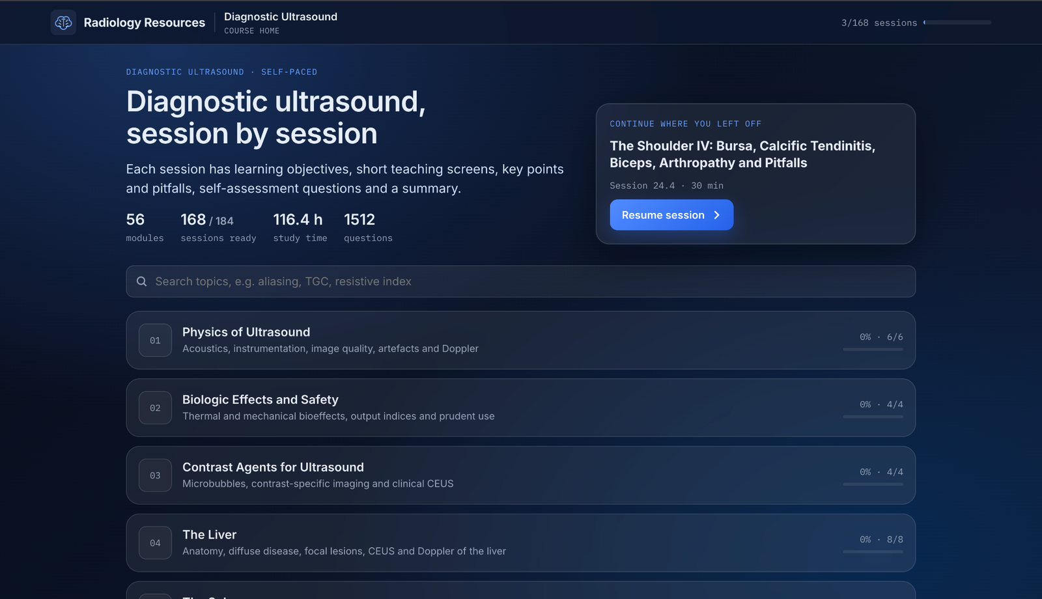Open the Biologic Effects and Safety module
1042x599 pixels.
pyautogui.click(x=520, y=408)
